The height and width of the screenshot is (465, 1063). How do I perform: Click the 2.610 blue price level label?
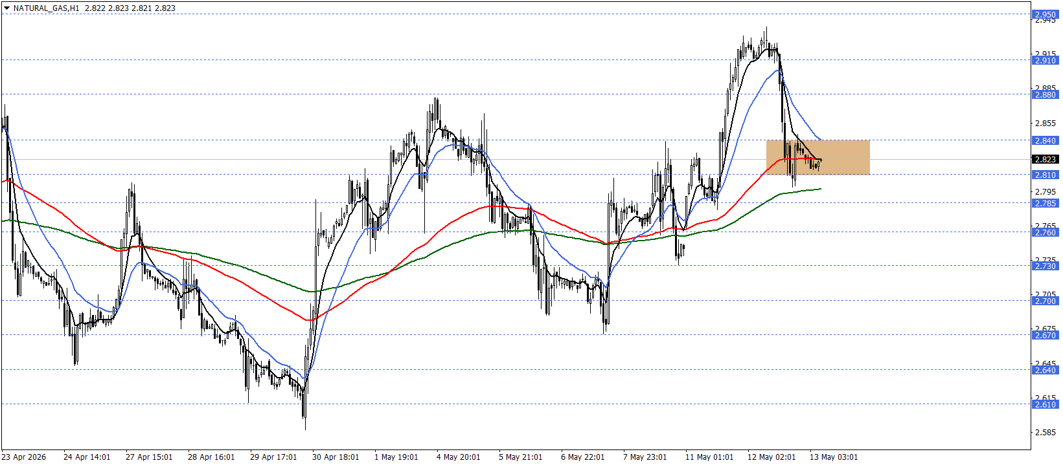click(1045, 404)
